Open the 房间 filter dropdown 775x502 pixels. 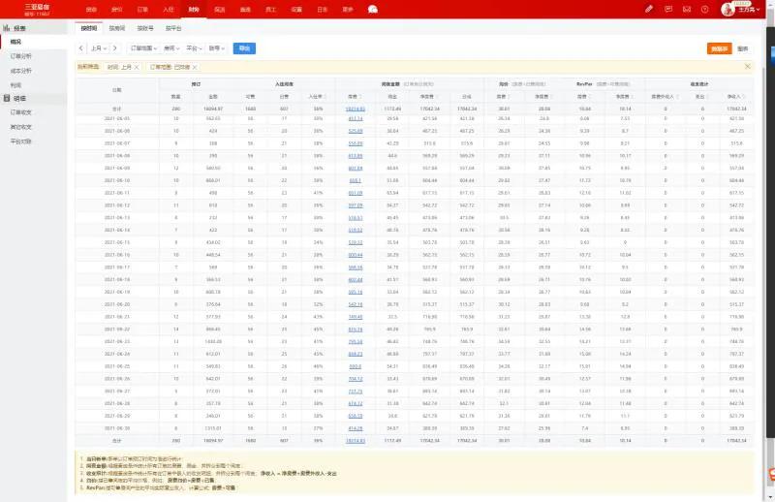point(171,48)
